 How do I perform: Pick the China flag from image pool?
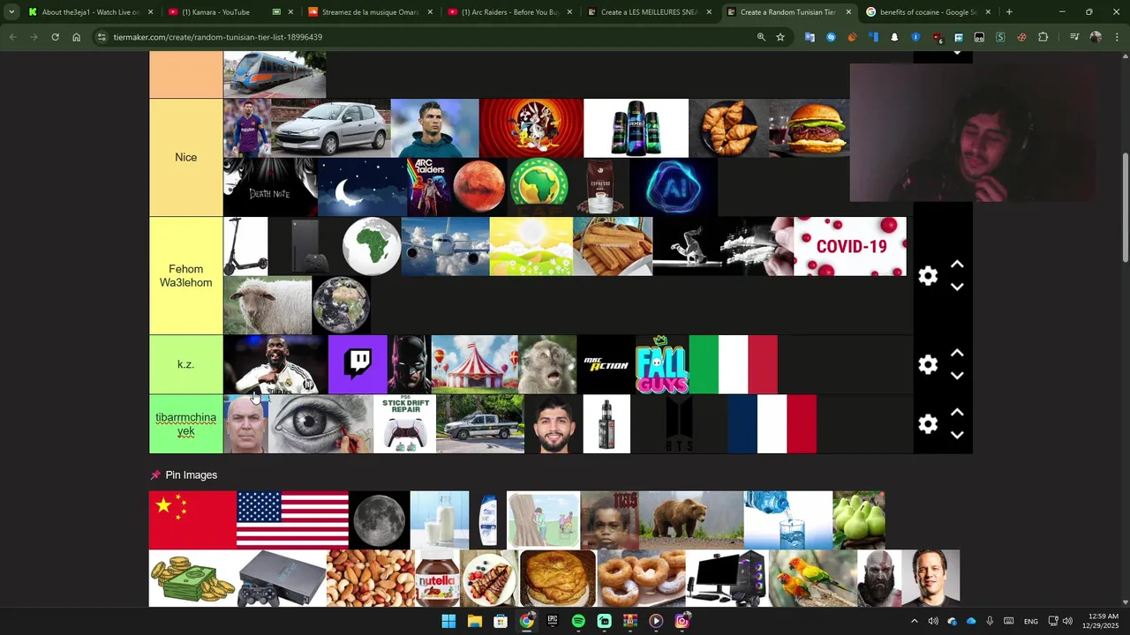(x=192, y=520)
